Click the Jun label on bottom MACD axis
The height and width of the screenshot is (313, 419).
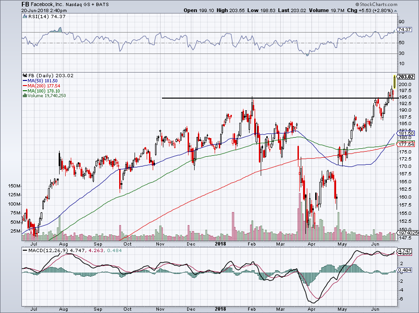point(375,309)
